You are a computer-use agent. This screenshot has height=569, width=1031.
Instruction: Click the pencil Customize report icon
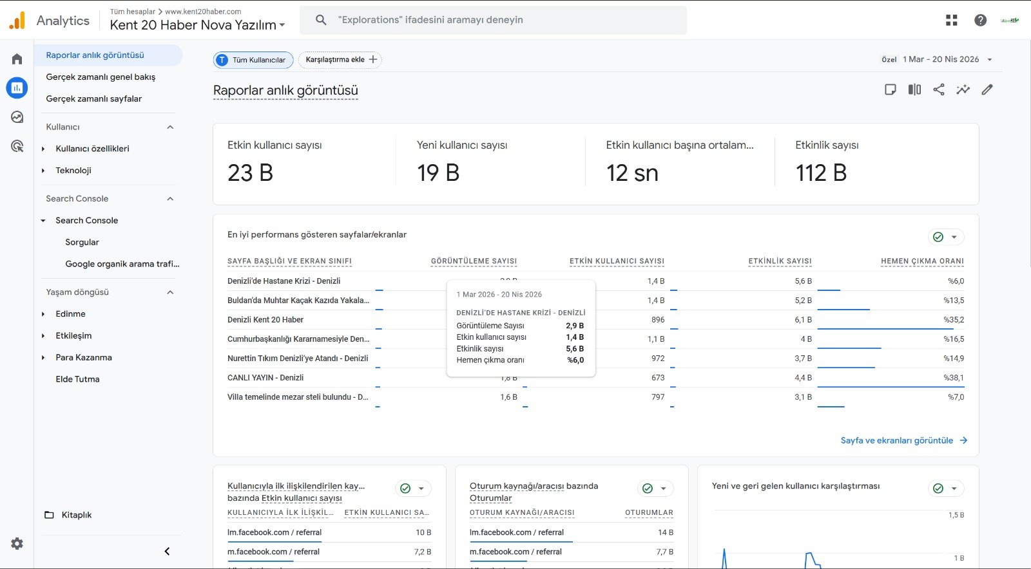(x=987, y=89)
